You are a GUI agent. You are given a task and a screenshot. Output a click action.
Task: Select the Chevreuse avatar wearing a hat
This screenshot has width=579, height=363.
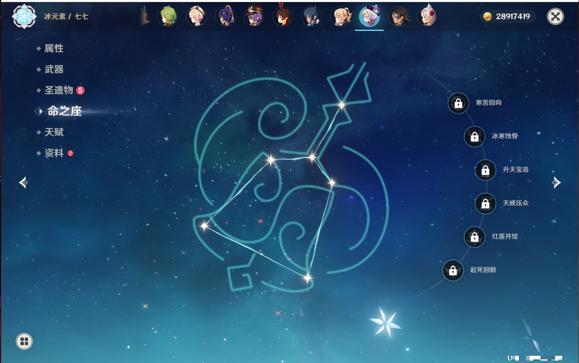255,16
